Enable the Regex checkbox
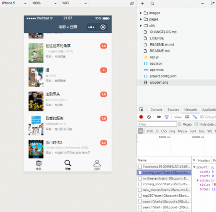The width and height of the screenshot is (216, 212). click(x=180, y=124)
